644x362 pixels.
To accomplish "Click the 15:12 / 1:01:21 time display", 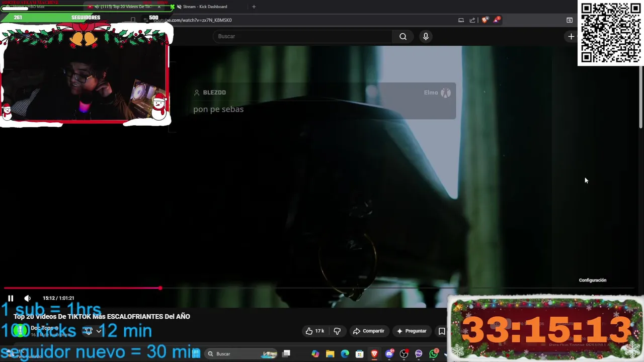I will coord(58,298).
